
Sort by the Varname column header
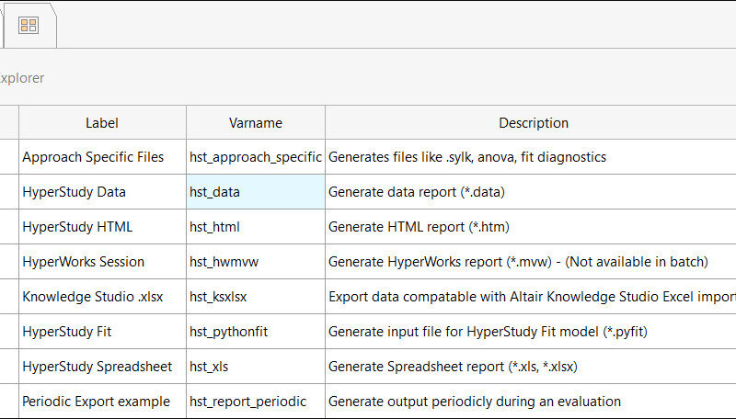click(256, 123)
